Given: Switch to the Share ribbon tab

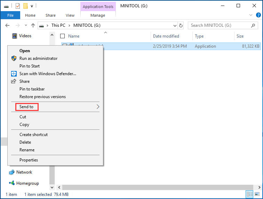Looking at the screenshot, I should (50, 15).
